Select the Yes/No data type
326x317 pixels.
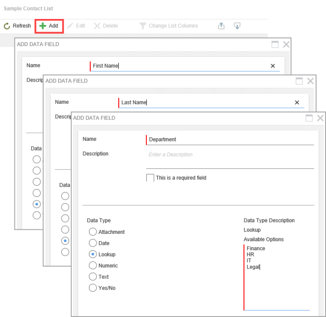93,288
